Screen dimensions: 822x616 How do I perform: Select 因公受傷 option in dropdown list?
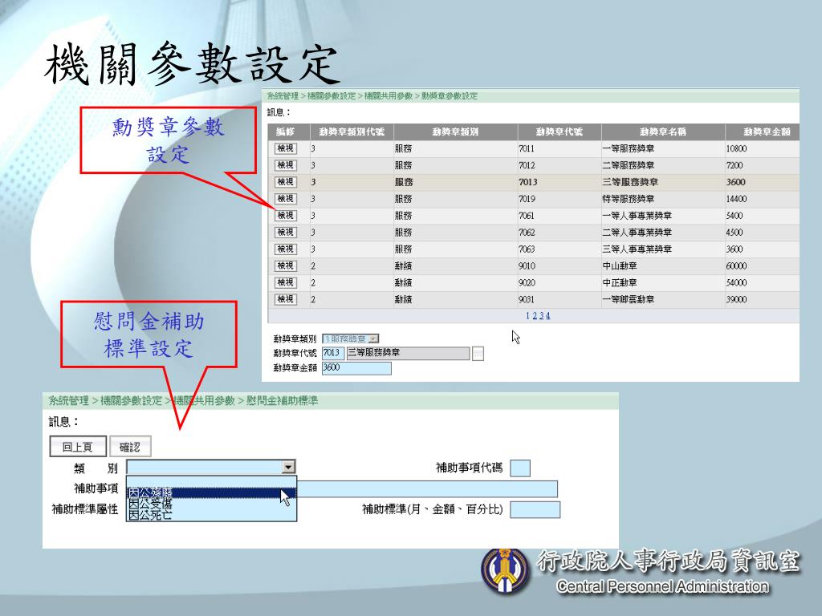pos(212,504)
